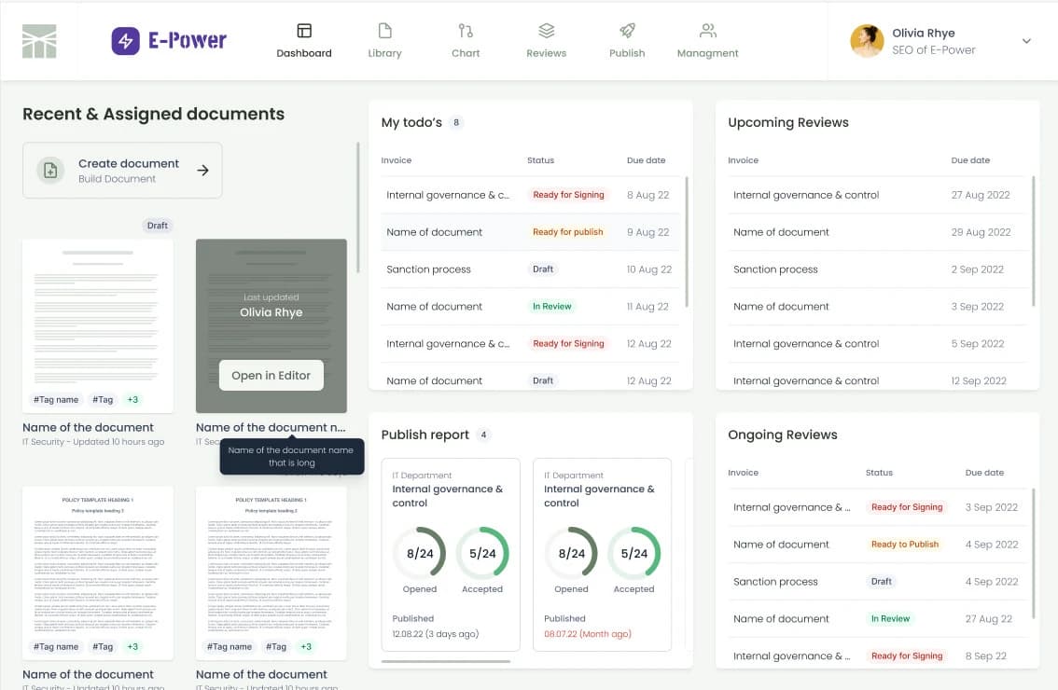This screenshot has height=690, width=1058.
Task: Open the Sanction process row in My todo's
Action: (429, 269)
